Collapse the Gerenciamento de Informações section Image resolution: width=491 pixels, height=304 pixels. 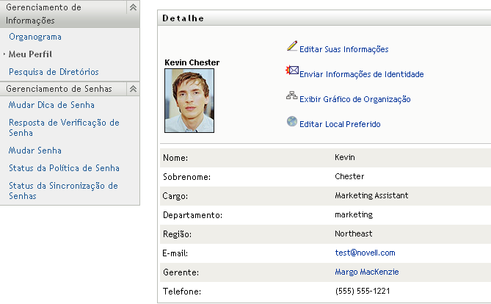pyautogui.click(x=133, y=7)
